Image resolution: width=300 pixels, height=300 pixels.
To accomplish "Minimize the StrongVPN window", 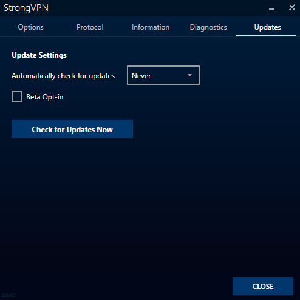I will tap(271, 9).
